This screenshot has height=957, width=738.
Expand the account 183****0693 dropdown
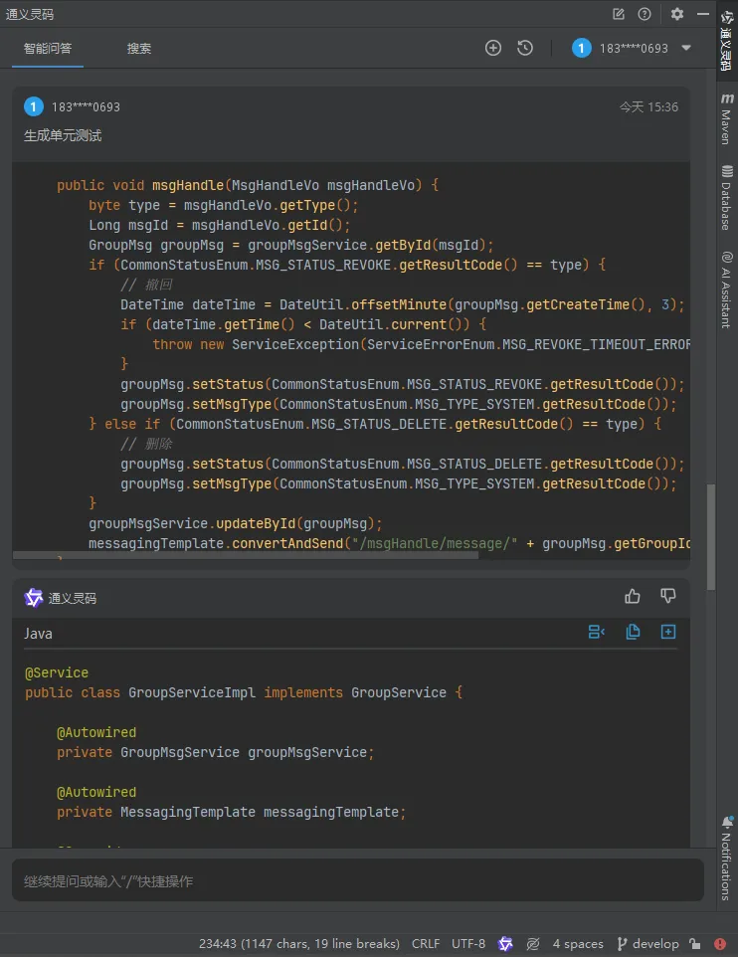coord(686,48)
